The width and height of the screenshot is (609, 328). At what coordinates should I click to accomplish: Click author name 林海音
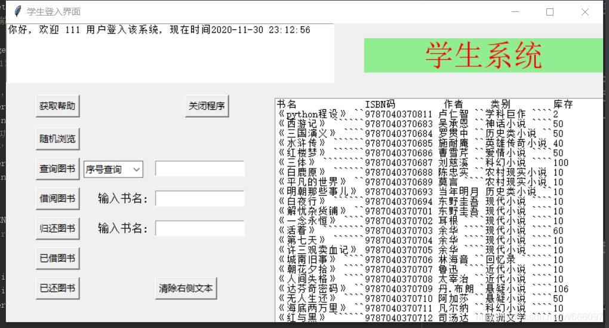point(453,260)
